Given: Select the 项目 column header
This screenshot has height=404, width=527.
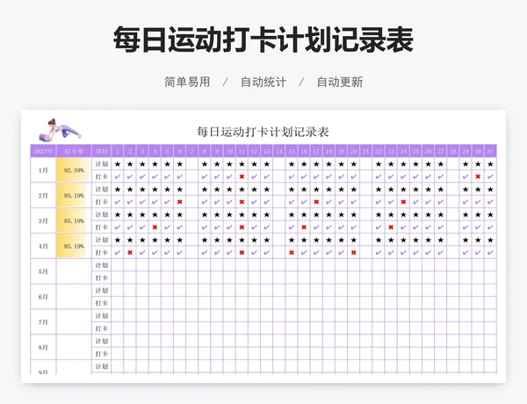Looking at the screenshot, I should click(102, 151).
